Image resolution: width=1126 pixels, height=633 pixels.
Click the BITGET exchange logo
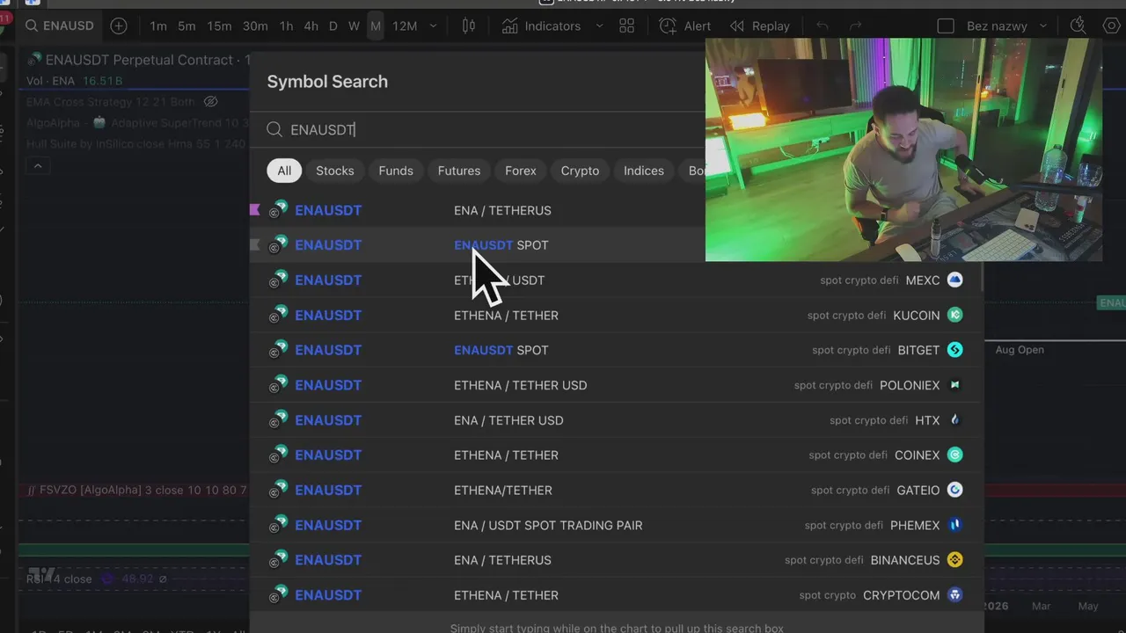954,350
